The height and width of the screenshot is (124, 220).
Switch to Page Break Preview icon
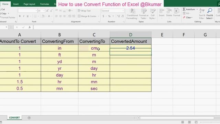(196, 122)
